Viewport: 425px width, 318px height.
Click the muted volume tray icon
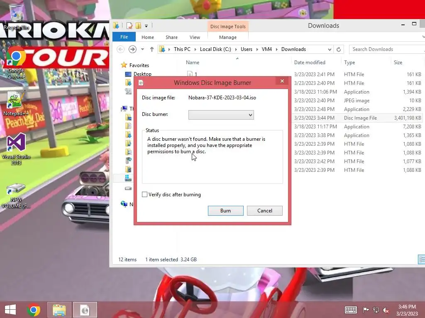pyautogui.click(x=386, y=310)
